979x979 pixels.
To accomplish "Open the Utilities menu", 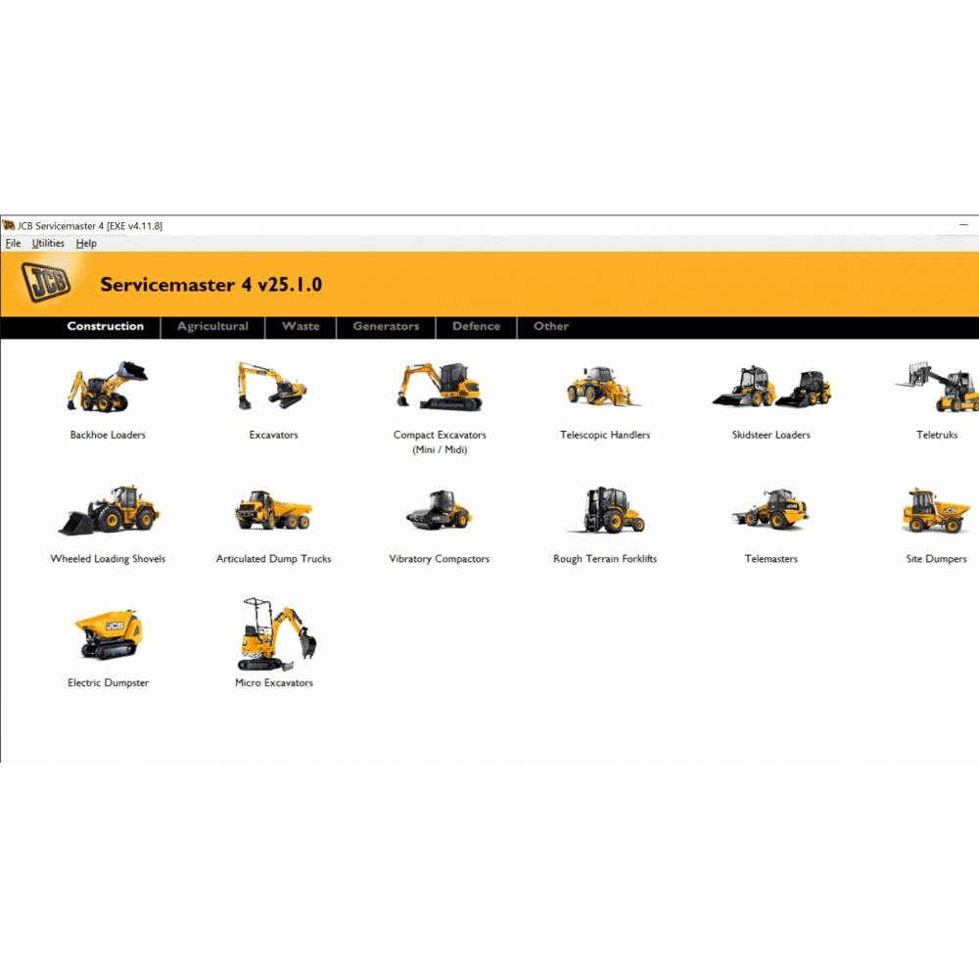I will point(48,244).
